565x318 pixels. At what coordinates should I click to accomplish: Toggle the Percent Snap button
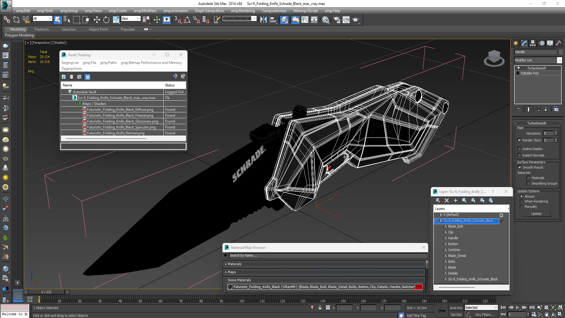[x=196, y=20]
